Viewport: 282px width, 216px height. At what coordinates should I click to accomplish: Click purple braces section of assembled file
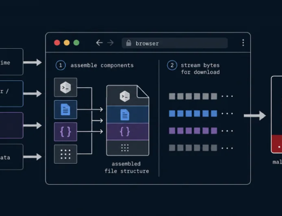click(128, 132)
